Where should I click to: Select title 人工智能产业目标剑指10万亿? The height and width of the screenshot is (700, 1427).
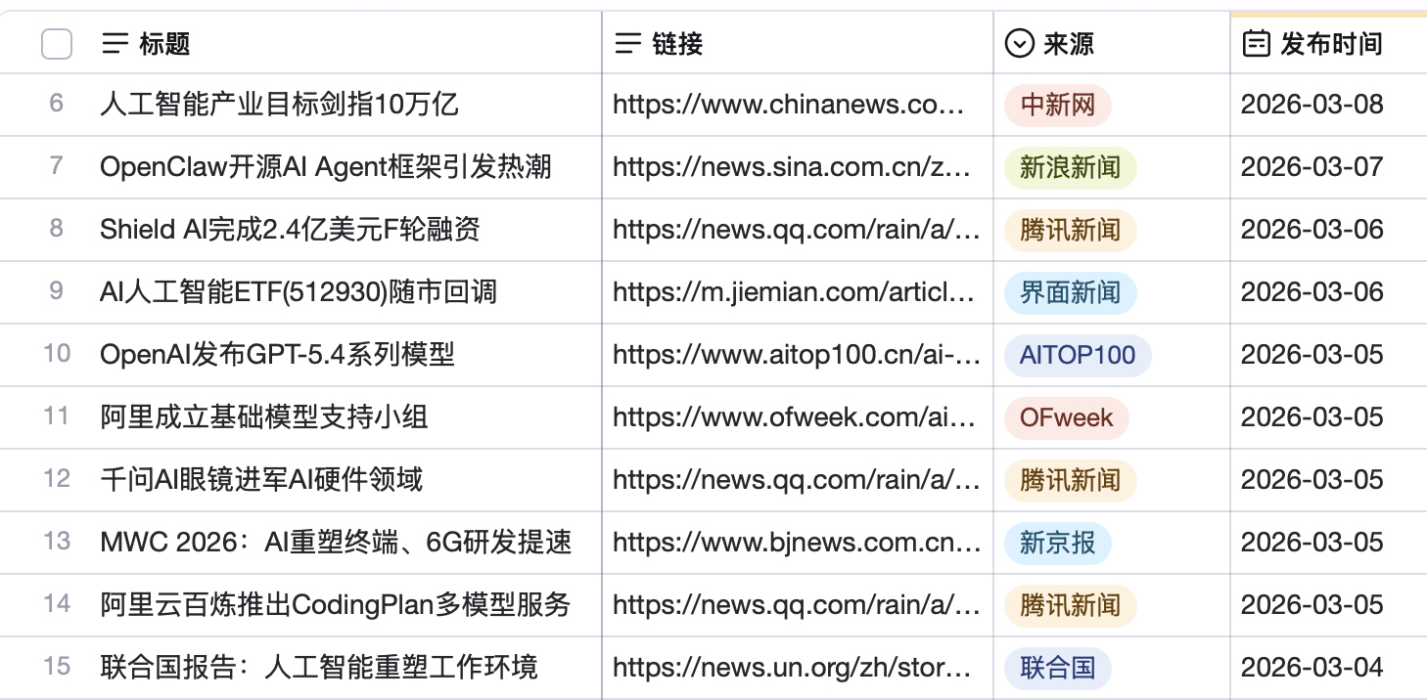pyautogui.click(x=279, y=104)
